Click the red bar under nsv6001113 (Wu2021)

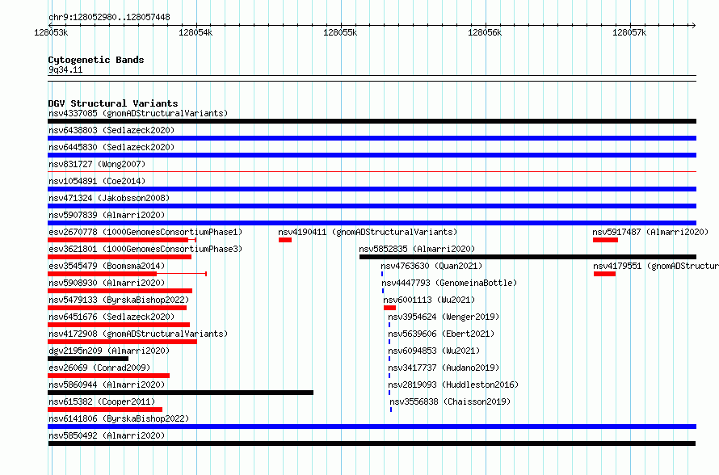[x=389, y=308]
